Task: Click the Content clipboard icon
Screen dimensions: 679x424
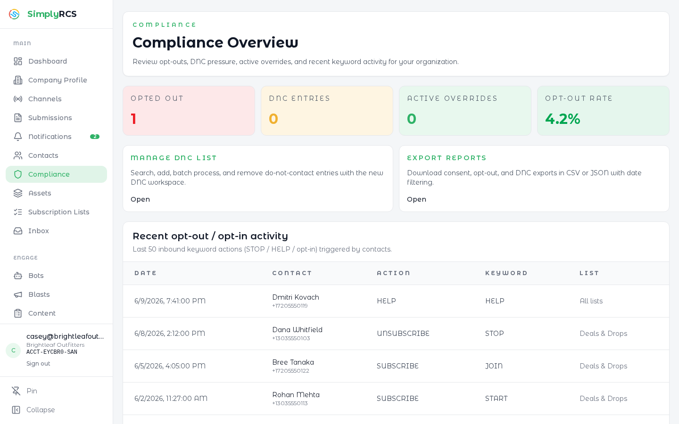Action: [18, 313]
